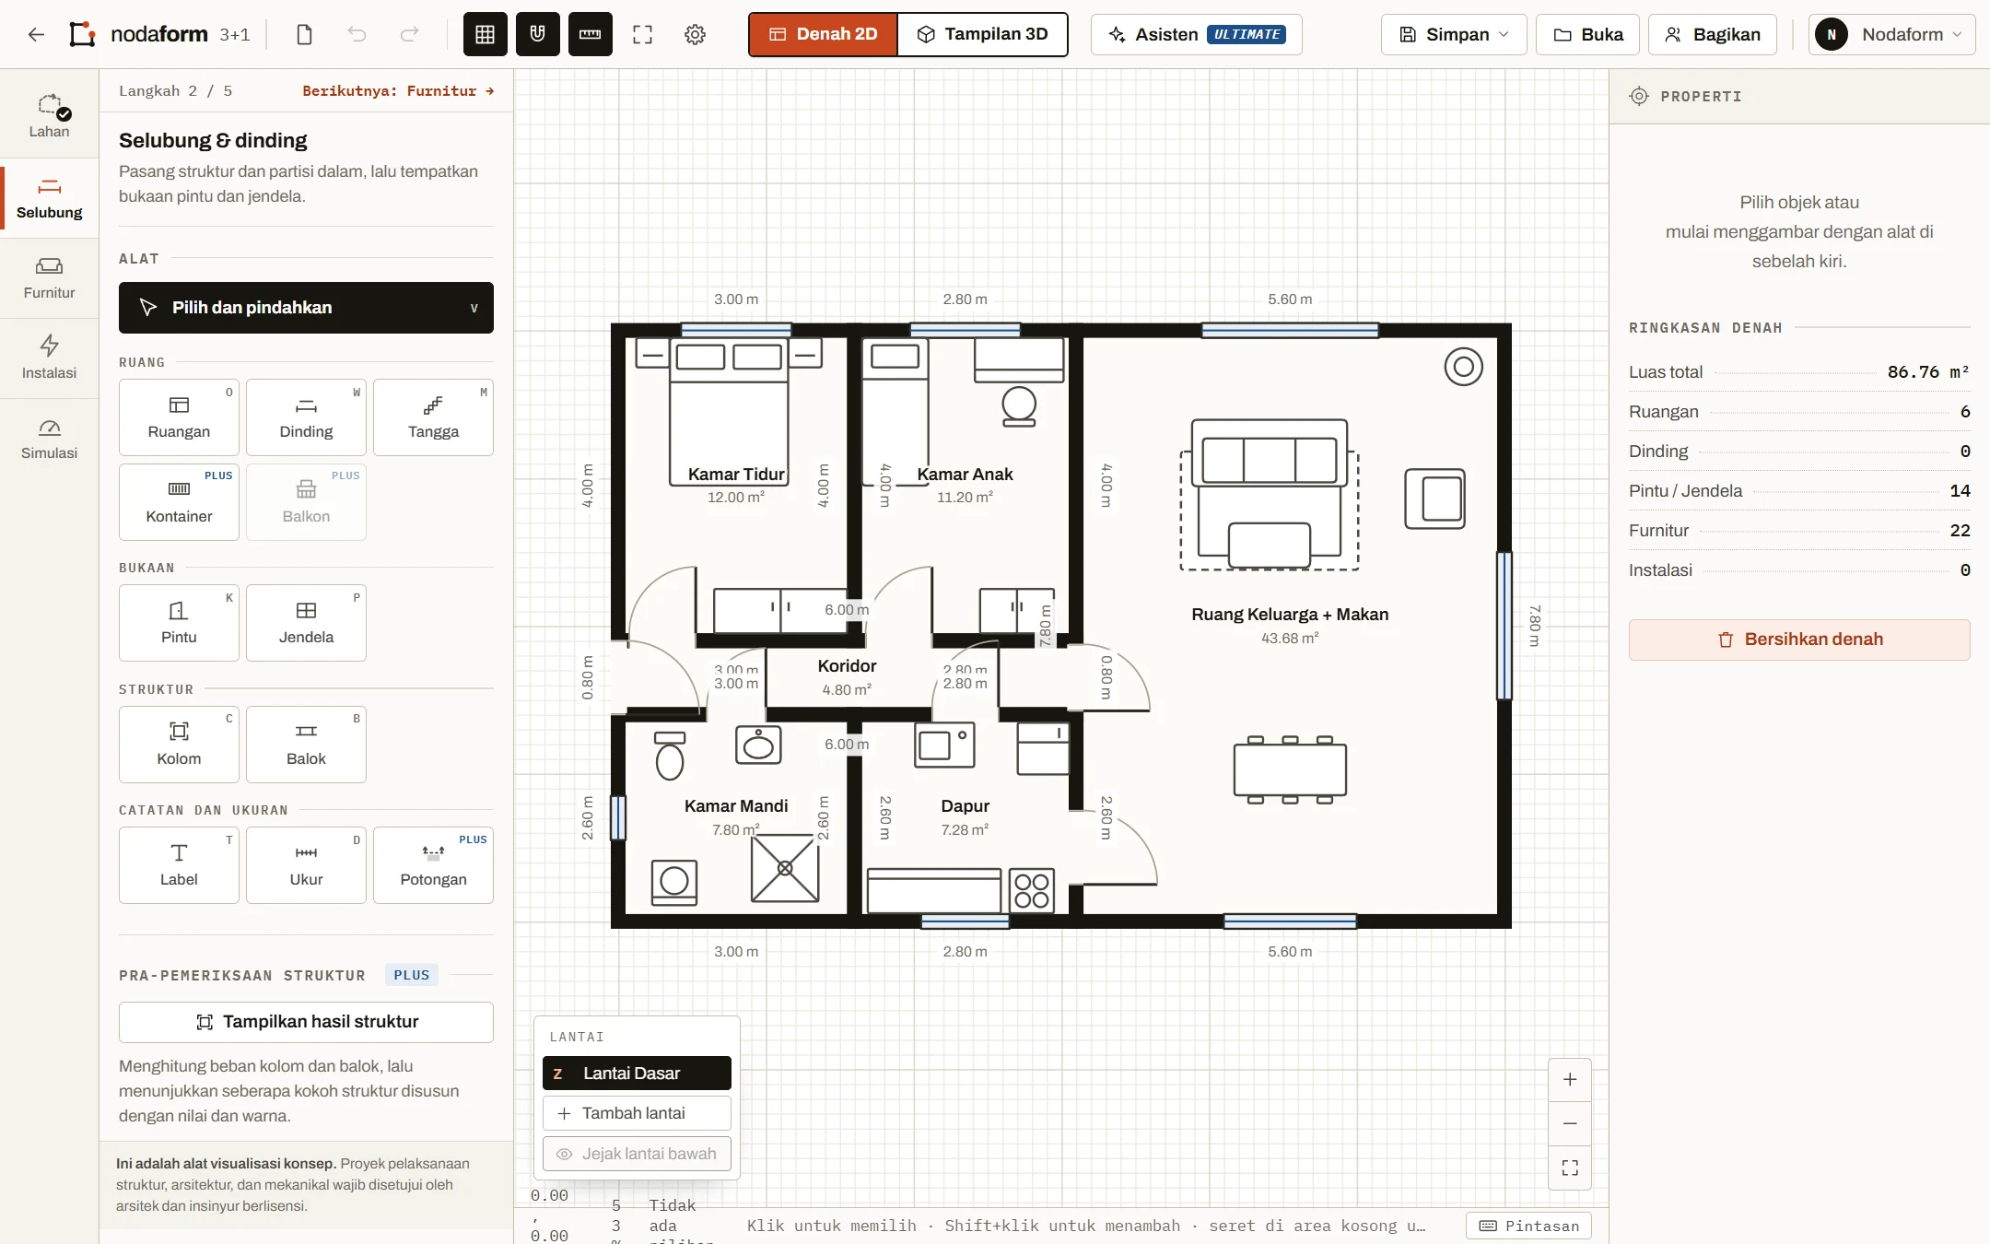1990x1244 pixels.
Task: Click the Buka button
Action: pos(1587,35)
